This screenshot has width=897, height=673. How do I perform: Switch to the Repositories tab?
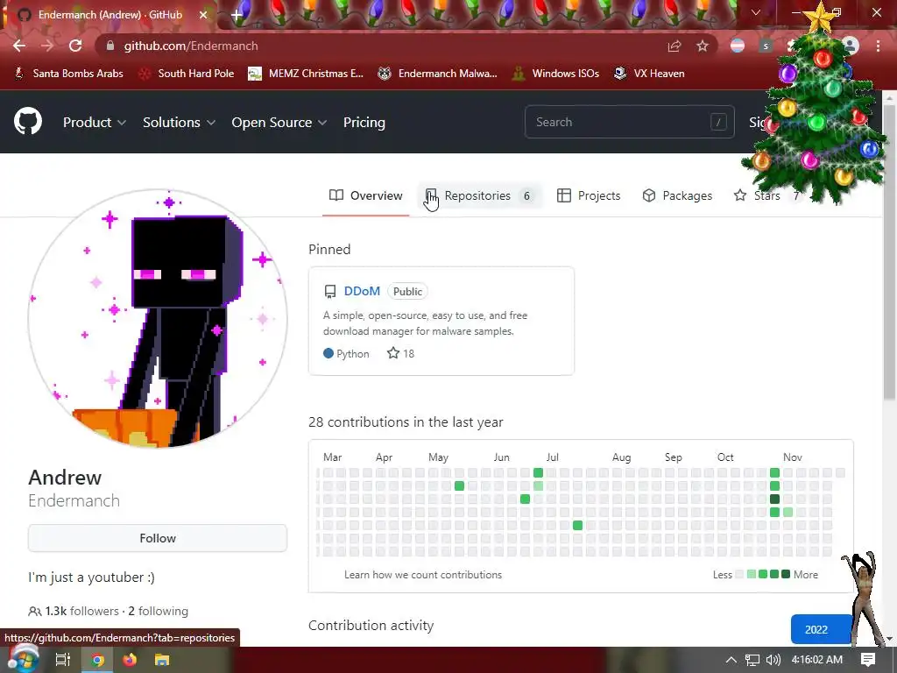(x=479, y=195)
